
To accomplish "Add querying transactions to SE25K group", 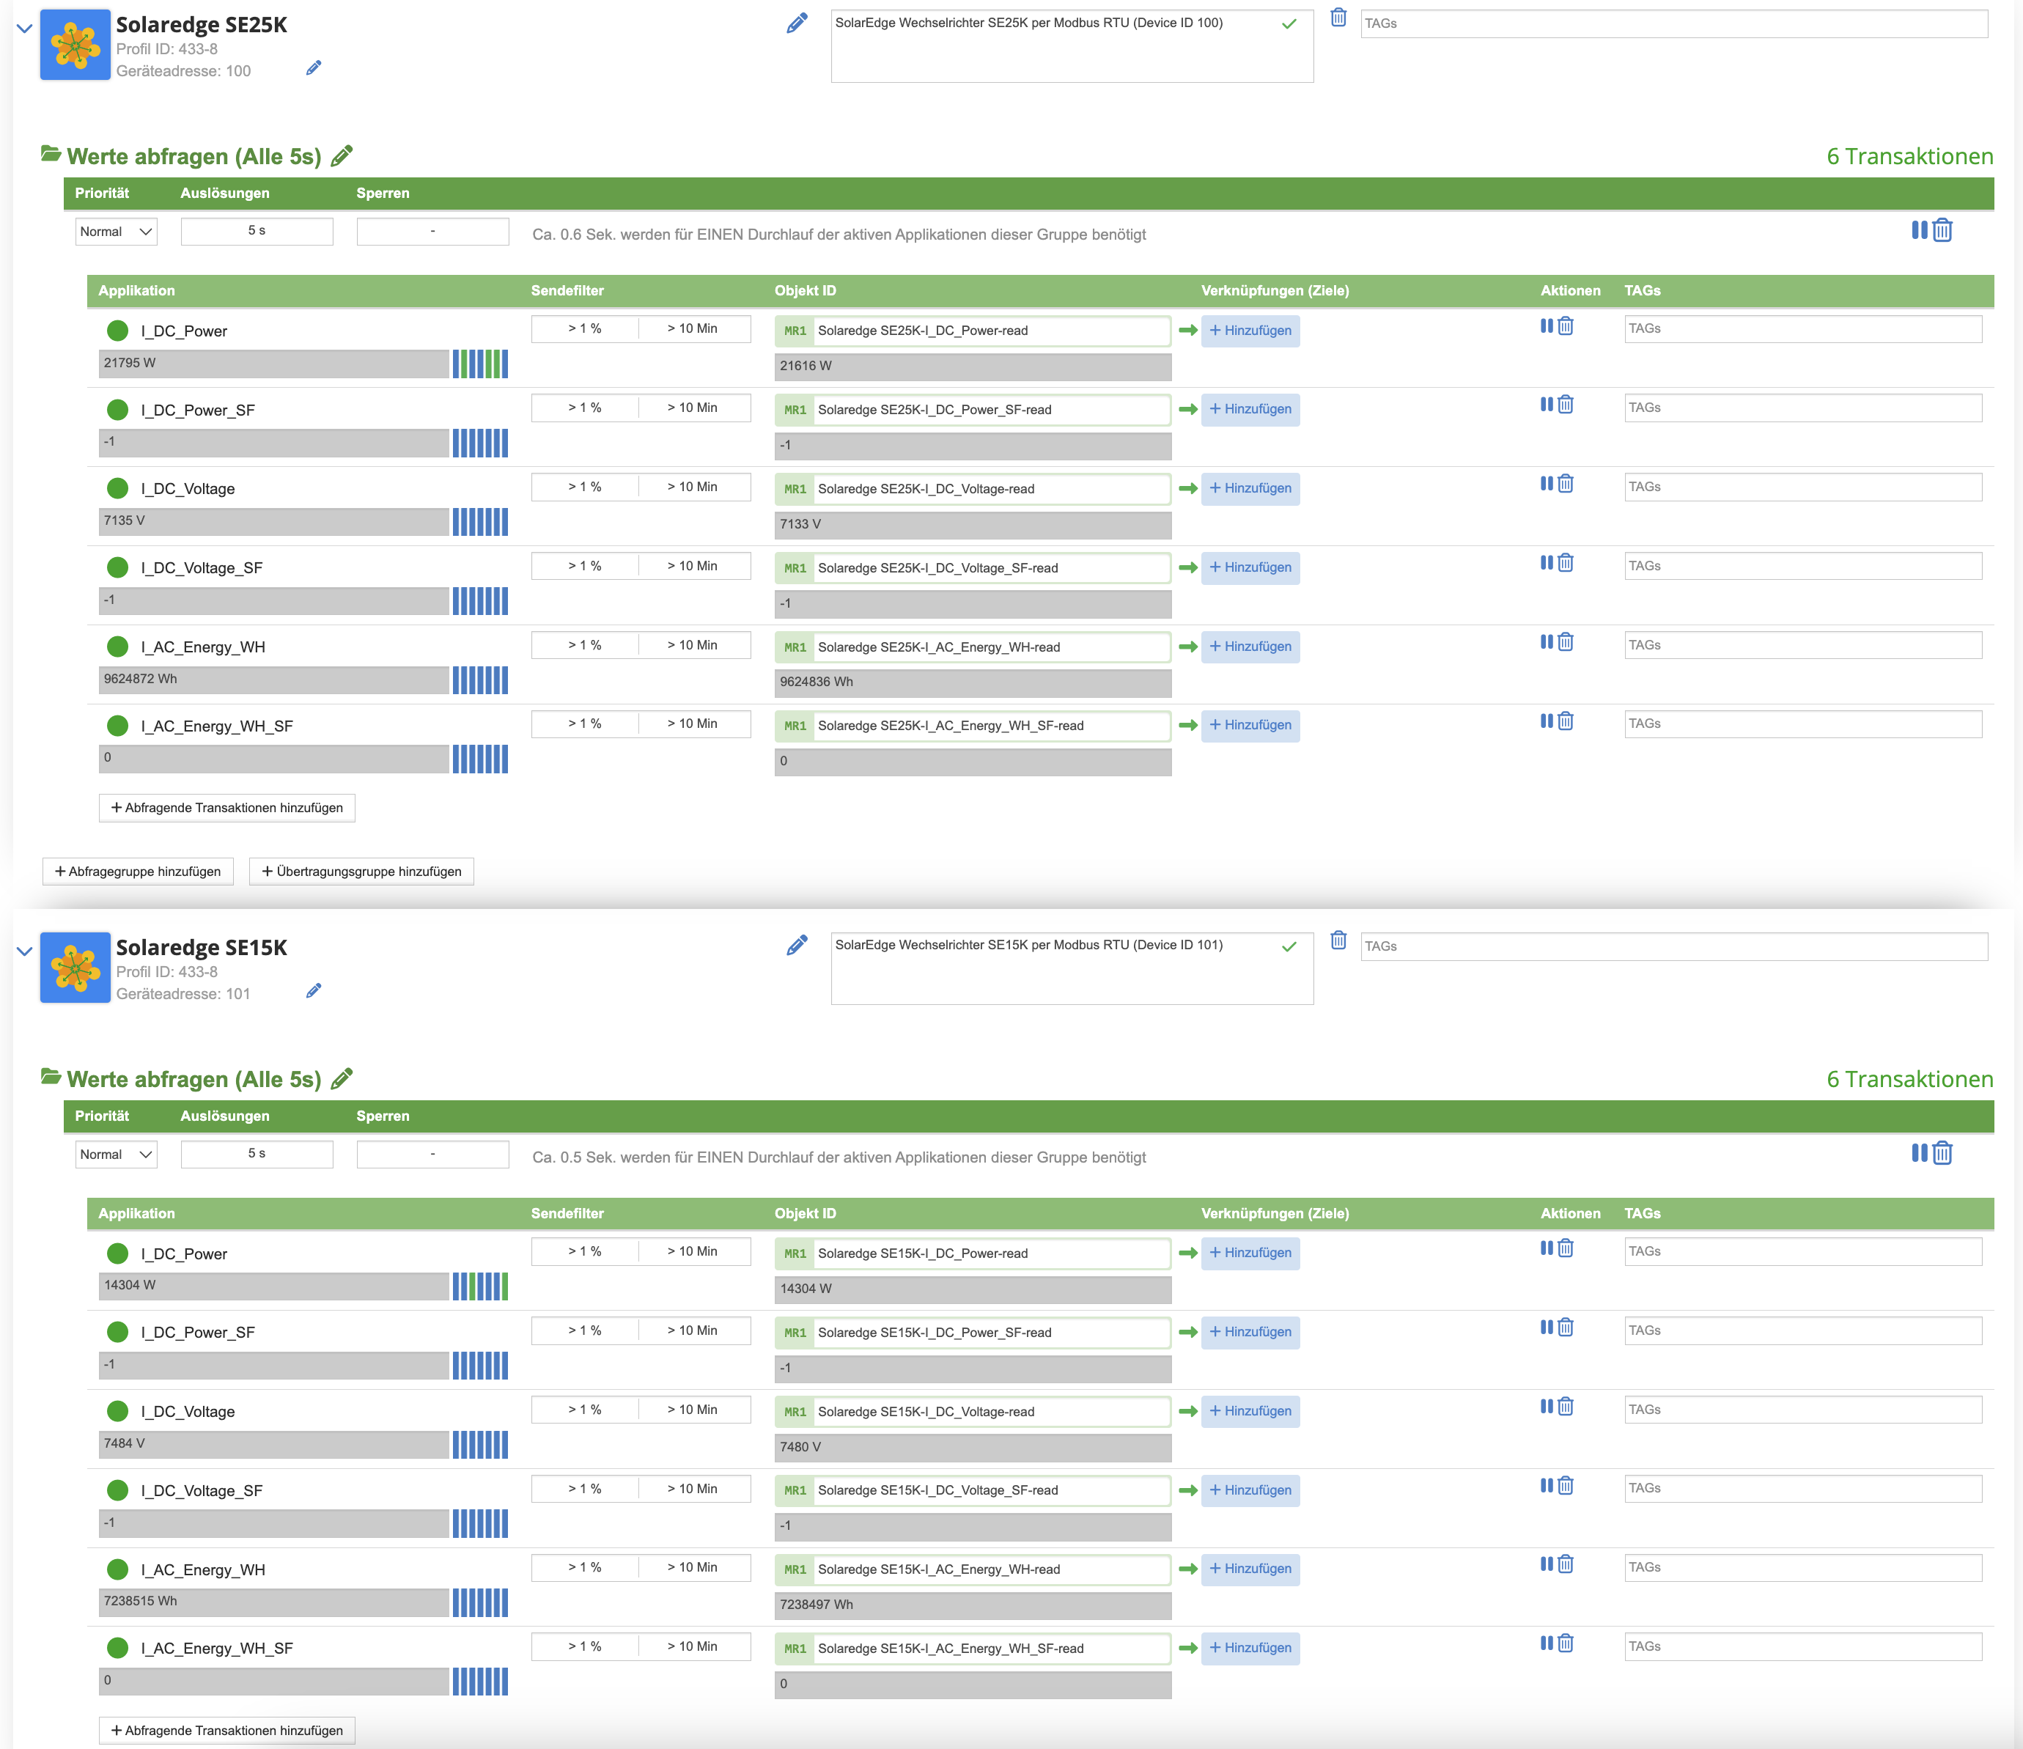I will (x=226, y=808).
